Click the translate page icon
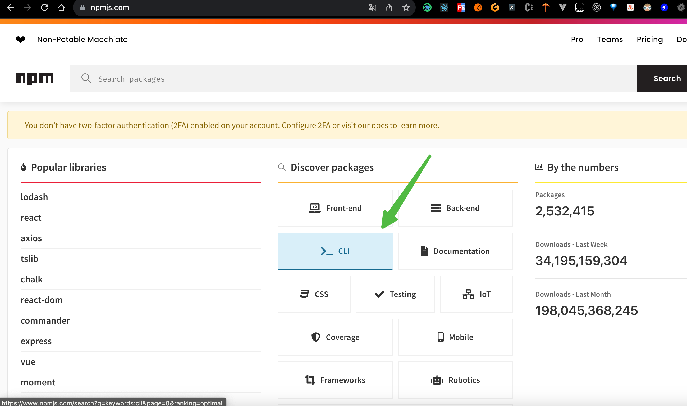This screenshot has width=687, height=406. (372, 8)
